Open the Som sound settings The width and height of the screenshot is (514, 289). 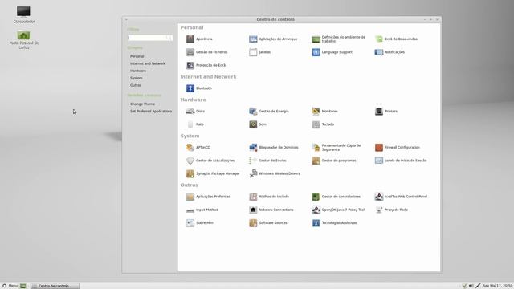[258, 124]
